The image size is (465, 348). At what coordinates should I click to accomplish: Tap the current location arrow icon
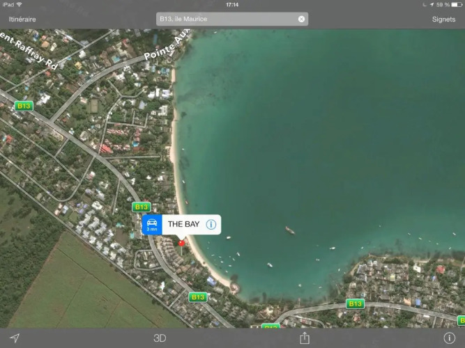tap(15, 338)
